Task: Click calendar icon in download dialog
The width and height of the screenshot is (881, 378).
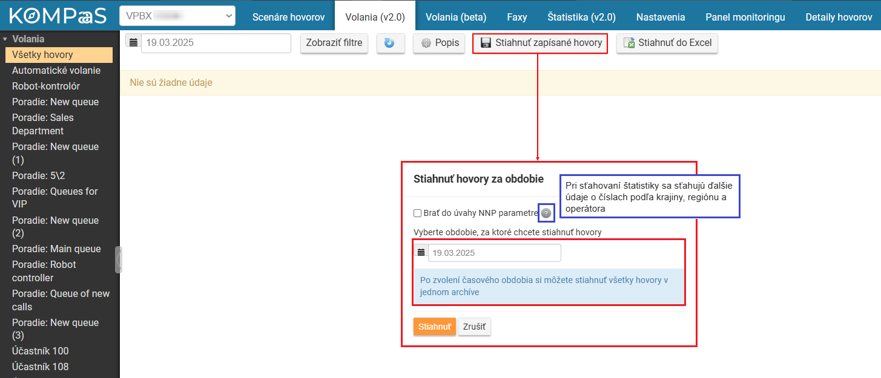Action: coord(421,253)
